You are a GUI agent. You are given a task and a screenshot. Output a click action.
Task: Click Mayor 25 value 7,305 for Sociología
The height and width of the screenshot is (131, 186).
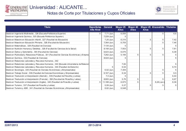[123, 70]
